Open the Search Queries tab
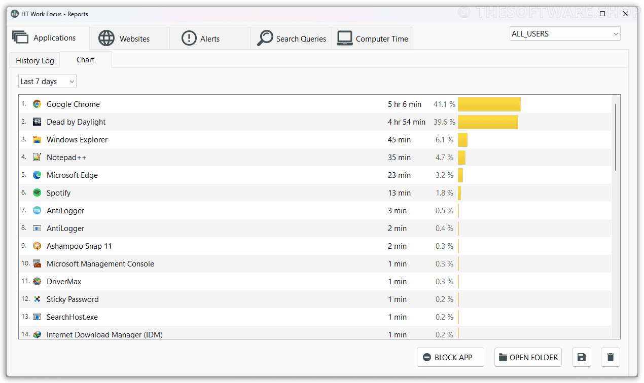The height and width of the screenshot is (383, 644). (x=292, y=39)
